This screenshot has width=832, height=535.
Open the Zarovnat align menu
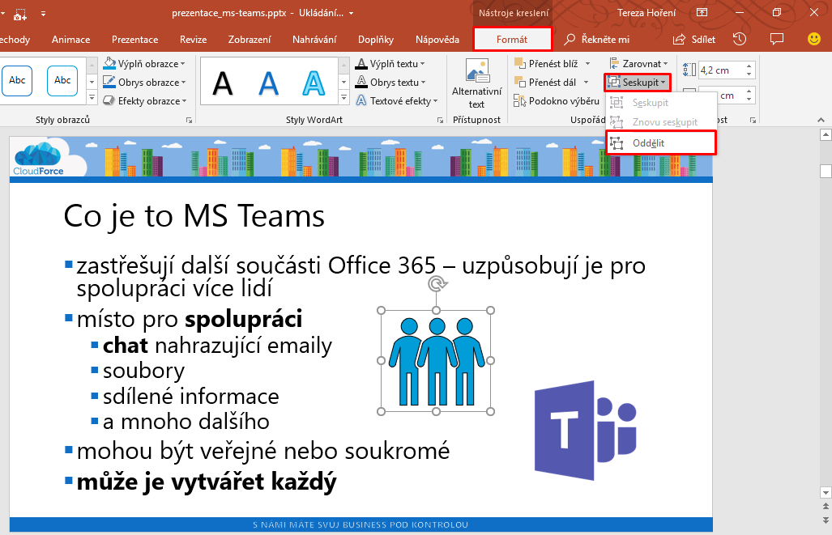[638, 64]
